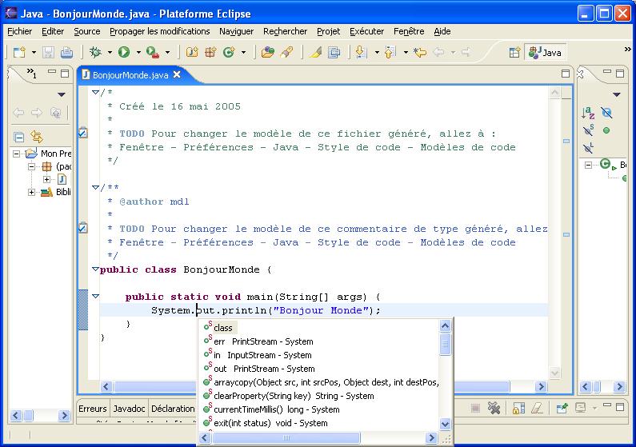Sort outline members alphabetically
The height and width of the screenshot is (447, 636).
[x=588, y=113]
